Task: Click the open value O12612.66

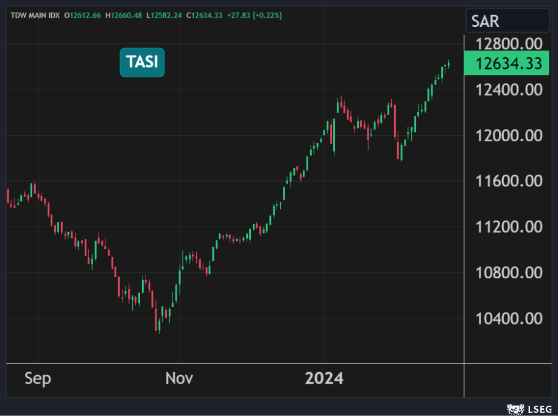Action: 85,15
